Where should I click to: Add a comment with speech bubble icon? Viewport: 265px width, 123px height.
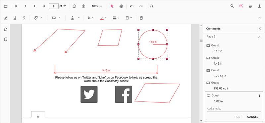click(151, 6)
